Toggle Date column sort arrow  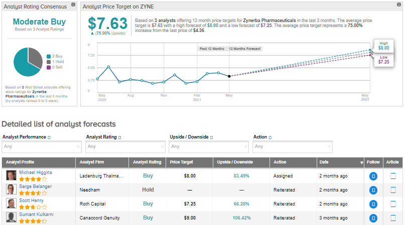(x=361, y=162)
